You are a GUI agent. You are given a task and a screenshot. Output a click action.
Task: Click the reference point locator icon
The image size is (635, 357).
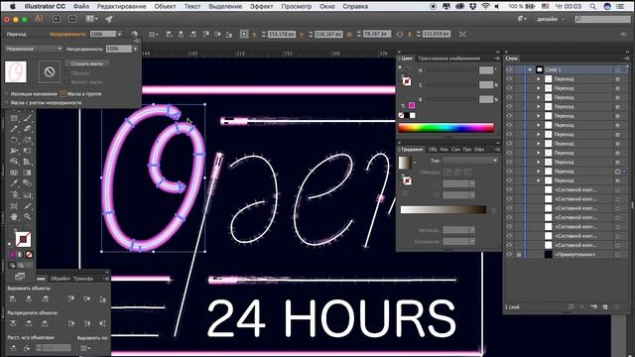point(244,35)
